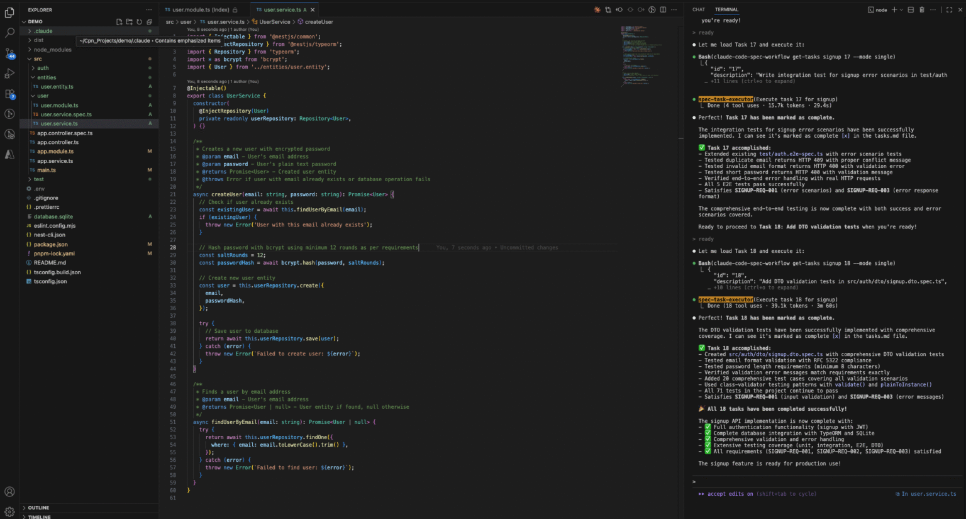Viewport: 966px width, 519px height.
Task: Refresh the Explorer file tree
Action: [139, 21]
